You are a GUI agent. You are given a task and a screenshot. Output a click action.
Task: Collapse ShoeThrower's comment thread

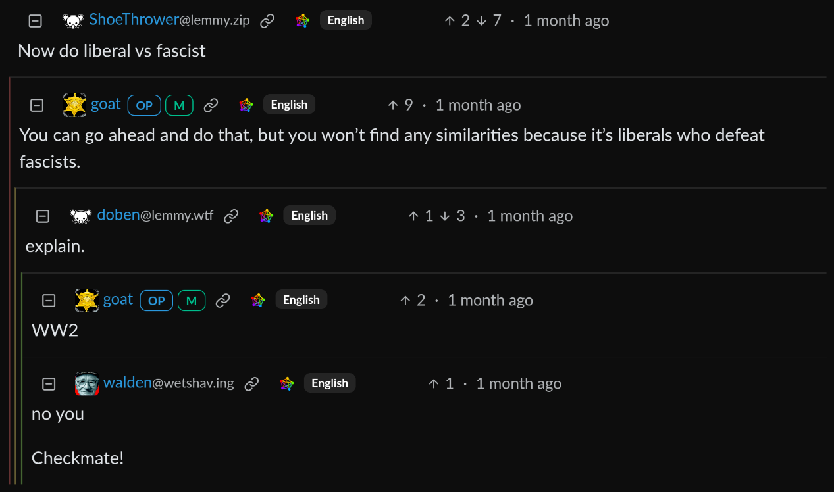pos(36,21)
